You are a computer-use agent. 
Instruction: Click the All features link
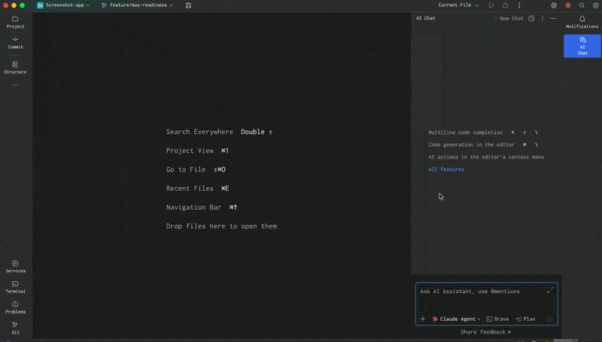pyautogui.click(x=446, y=169)
